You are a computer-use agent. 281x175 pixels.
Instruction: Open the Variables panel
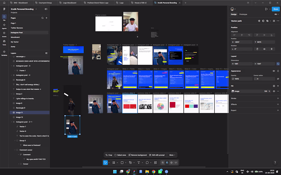[x=4, y=53]
